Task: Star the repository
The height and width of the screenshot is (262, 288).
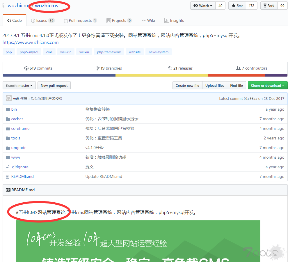Action: 237,6
